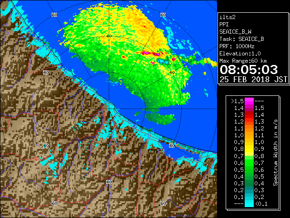
Task: Click the south 40 km range ring label
Action: tap(109, 182)
